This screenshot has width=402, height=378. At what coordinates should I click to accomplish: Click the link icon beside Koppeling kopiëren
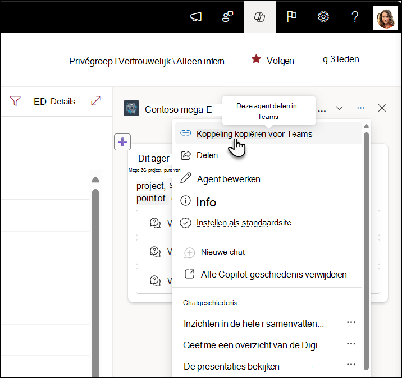click(186, 133)
